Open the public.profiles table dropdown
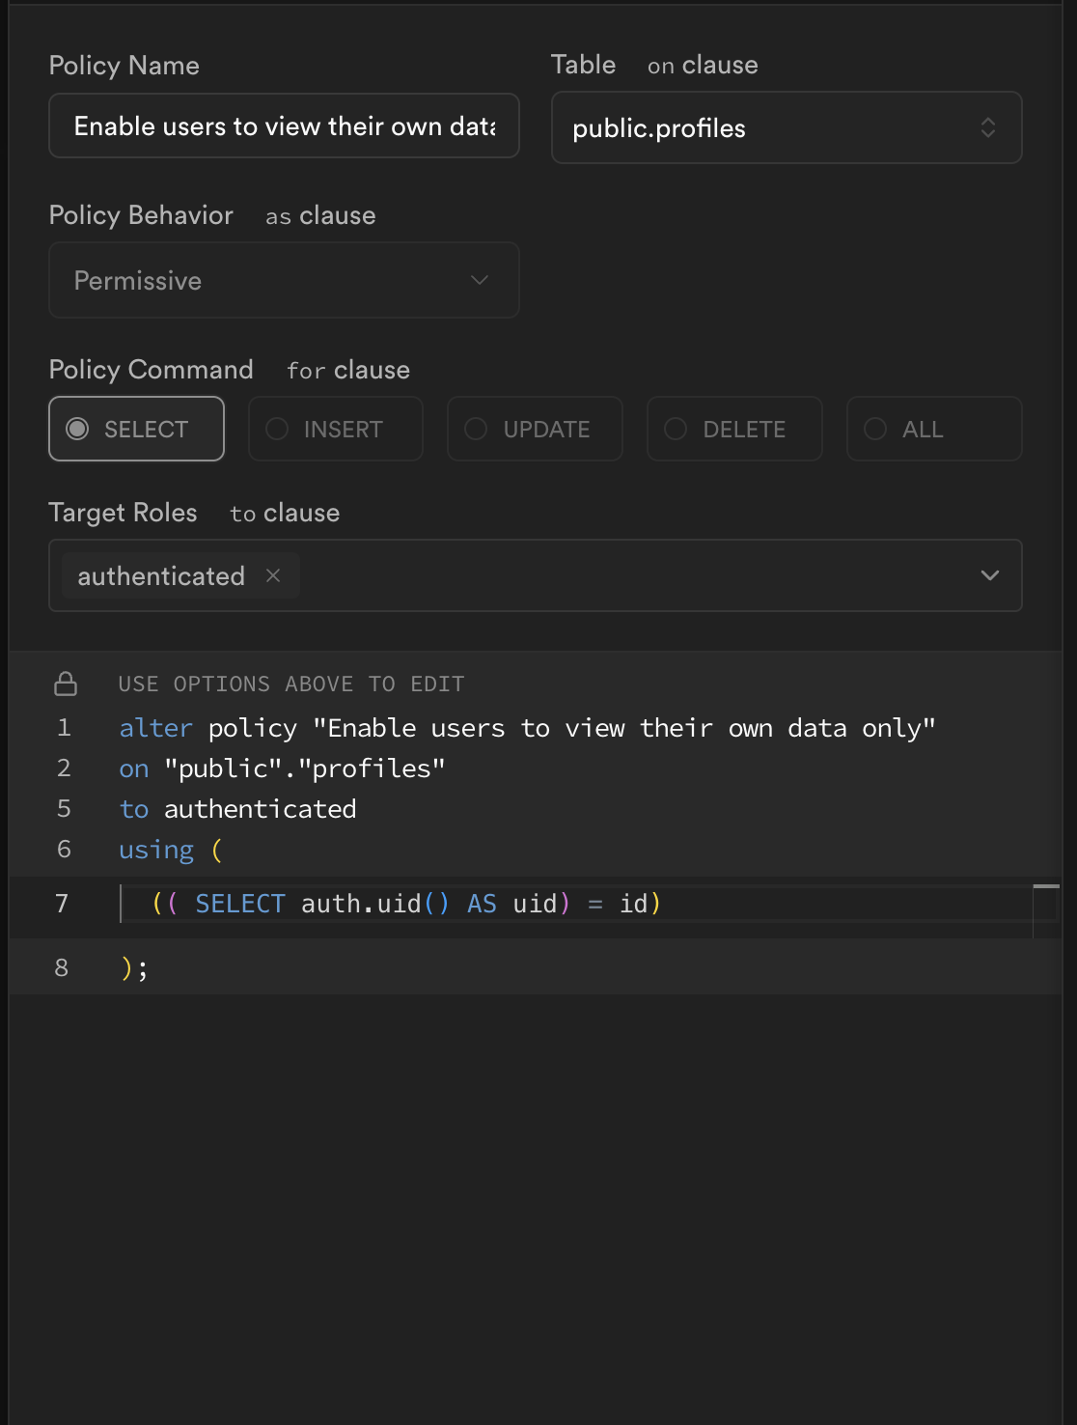Screen dimensions: 1077x1425 [x=787, y=126]
